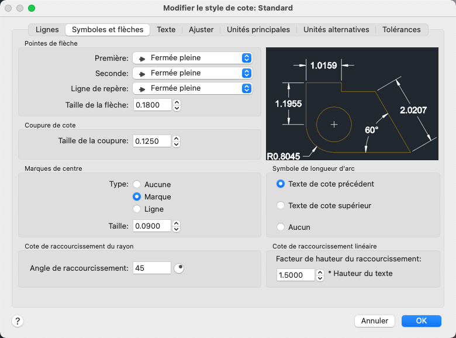Click the dimension style preview image
The width and height of the screenshot is (456, 338).
pyautogui.click(x=352, y=104)
